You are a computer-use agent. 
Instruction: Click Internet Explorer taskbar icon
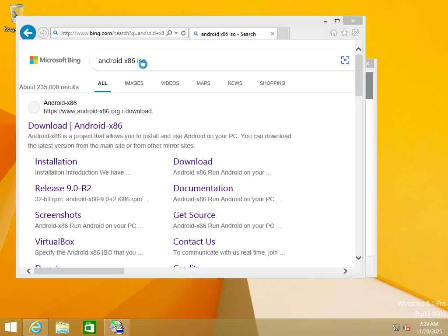click(x=35, y=327)
